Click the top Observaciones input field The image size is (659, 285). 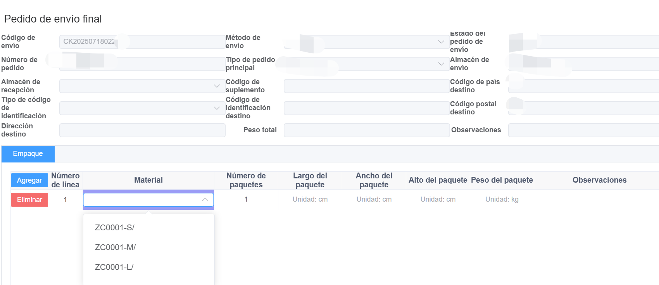(x=583, y=130)
